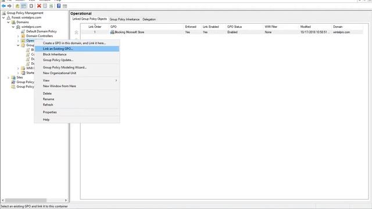Image resolution: width=372 pixels, height=209 pixels.
Task: Choose Help in context menu
Action: tap(77, 120)
